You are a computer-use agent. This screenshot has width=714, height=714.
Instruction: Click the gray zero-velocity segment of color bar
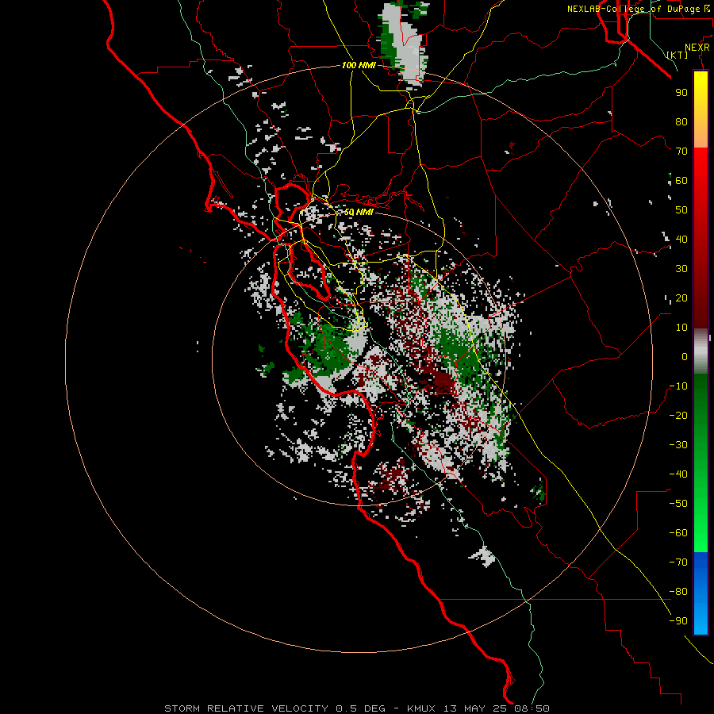701,351
